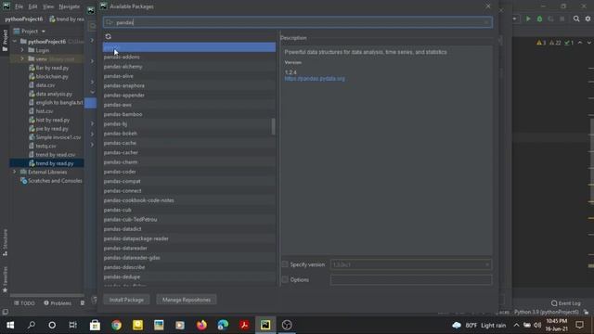Switch to PyCharm taskbar icon
Viewport: 594px width, 334px height.
pos(265,325)
